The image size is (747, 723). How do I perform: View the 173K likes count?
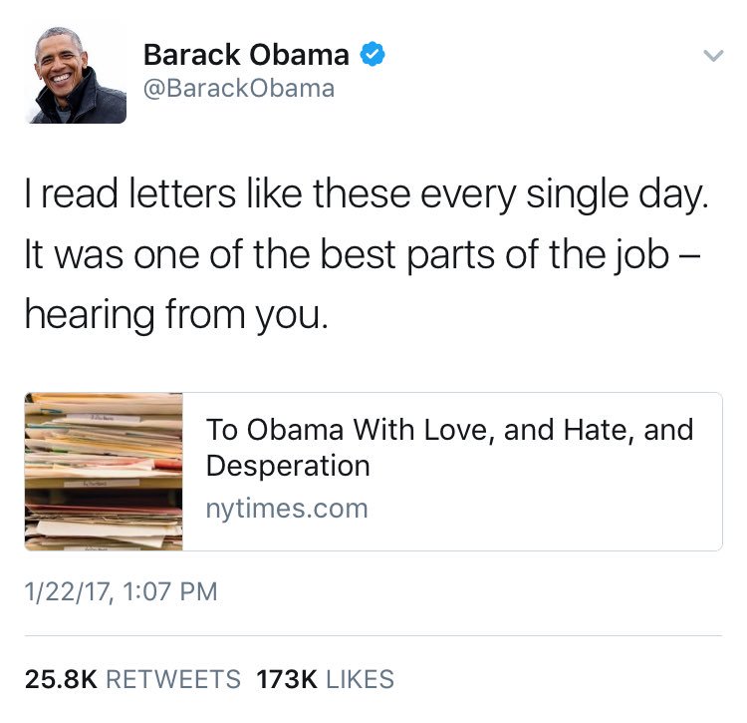(287, 679)
